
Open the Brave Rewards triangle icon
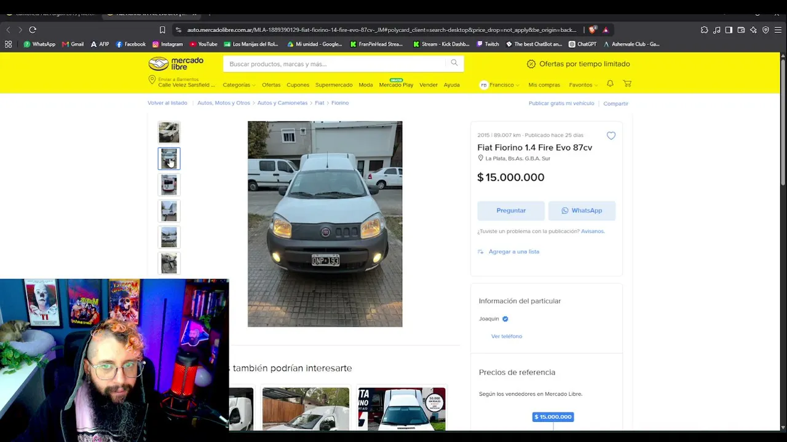(x=606, y=29)
